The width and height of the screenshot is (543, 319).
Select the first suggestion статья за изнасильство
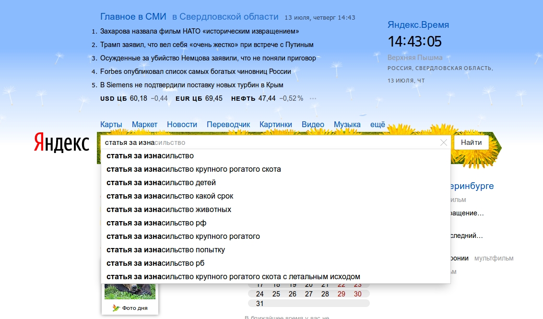click(x=276, y=156)
